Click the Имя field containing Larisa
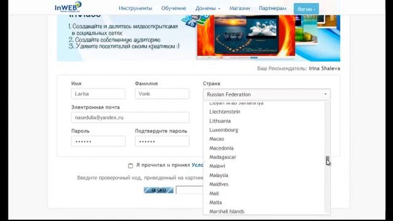393x221 pixels. [x=98, y=94]
